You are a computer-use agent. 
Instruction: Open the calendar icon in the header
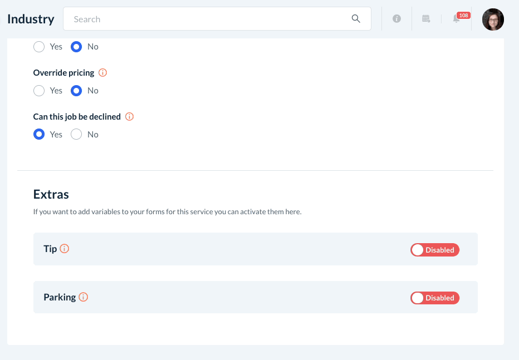[x=426, y=19]
